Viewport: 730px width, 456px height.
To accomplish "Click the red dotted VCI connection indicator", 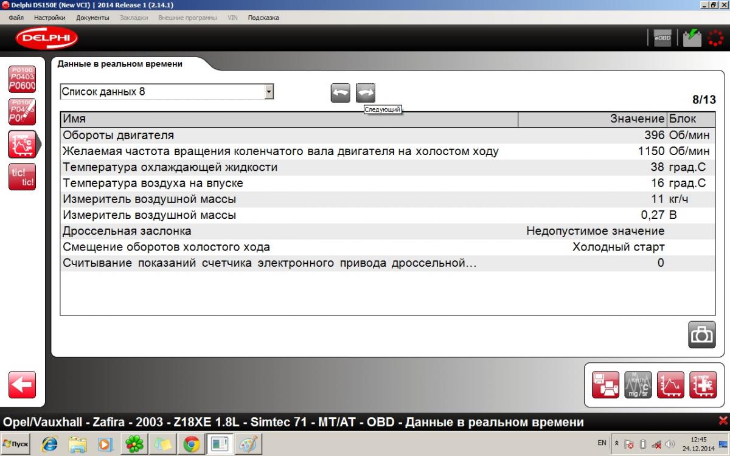I will point(716,38).
